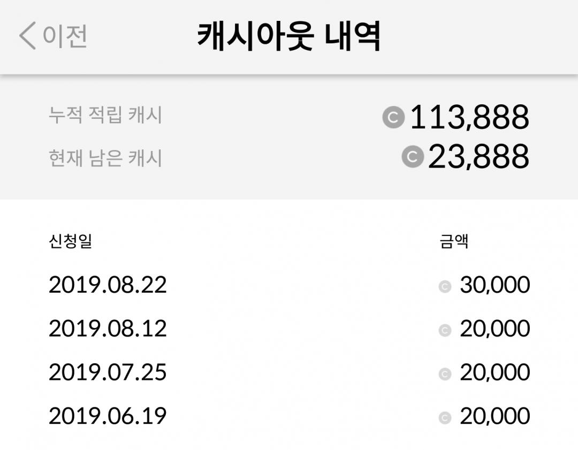This screenshot has height=450, width=578.
Task: Tap the coin icon in the 2019.07.25 row
Action: (x=445, y=374)
